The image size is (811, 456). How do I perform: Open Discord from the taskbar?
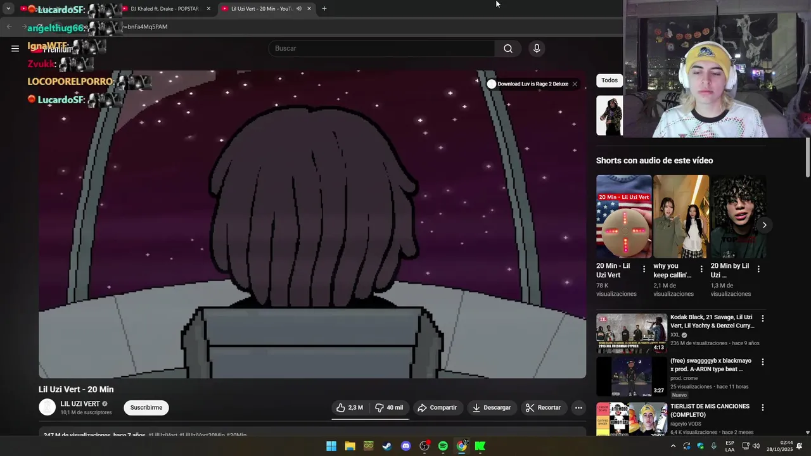(406, 446)
